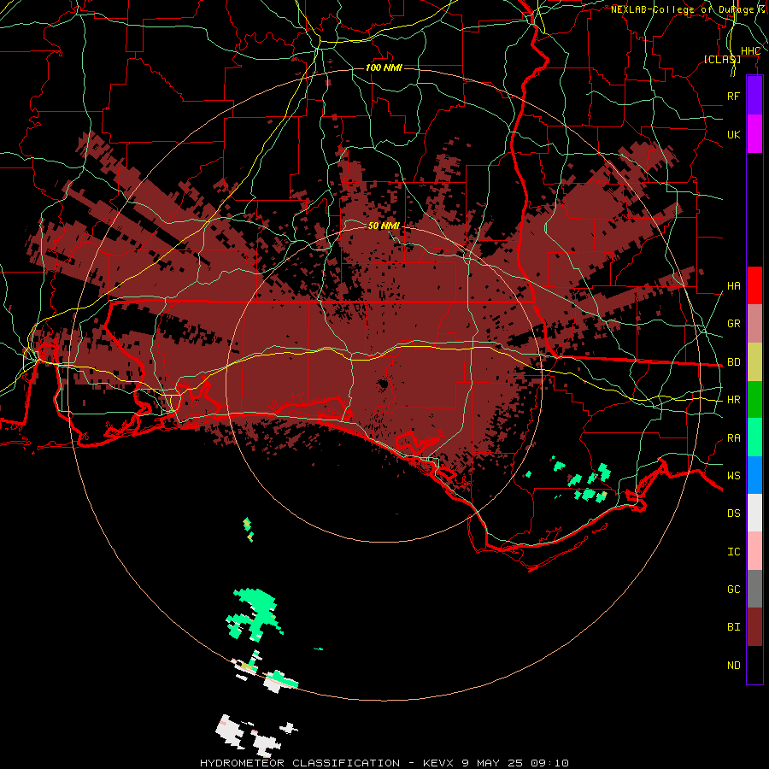769x769 pixels.
Task: Click the 'BI' legend label
Action: click(x=734, y=627)
